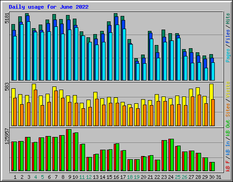233x182 pixels.
Task: Click green weekend day 25 label
Action: tap(177, 177)
